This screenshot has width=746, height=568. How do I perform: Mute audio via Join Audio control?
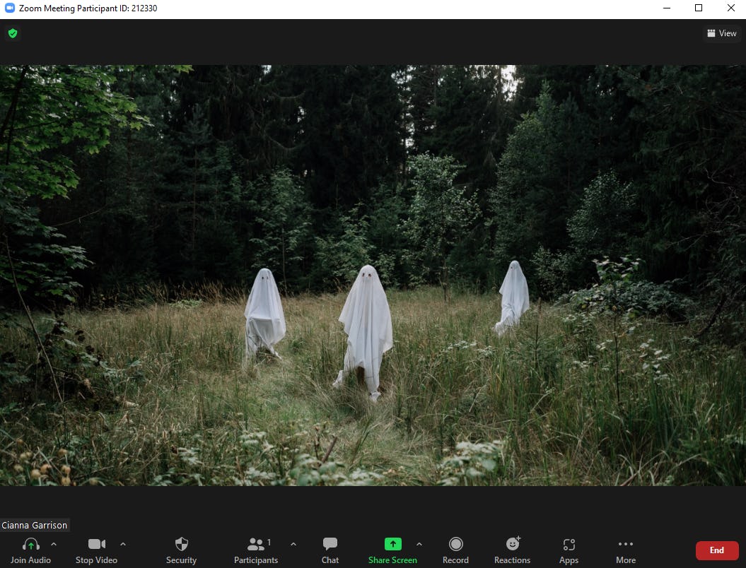pos(29,544)
